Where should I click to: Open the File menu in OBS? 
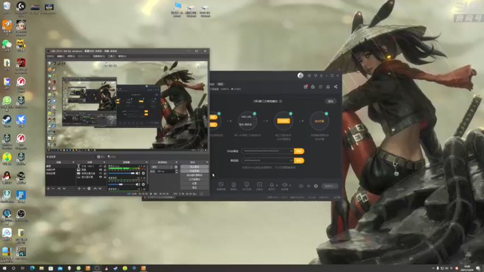[x=50, y=56]
